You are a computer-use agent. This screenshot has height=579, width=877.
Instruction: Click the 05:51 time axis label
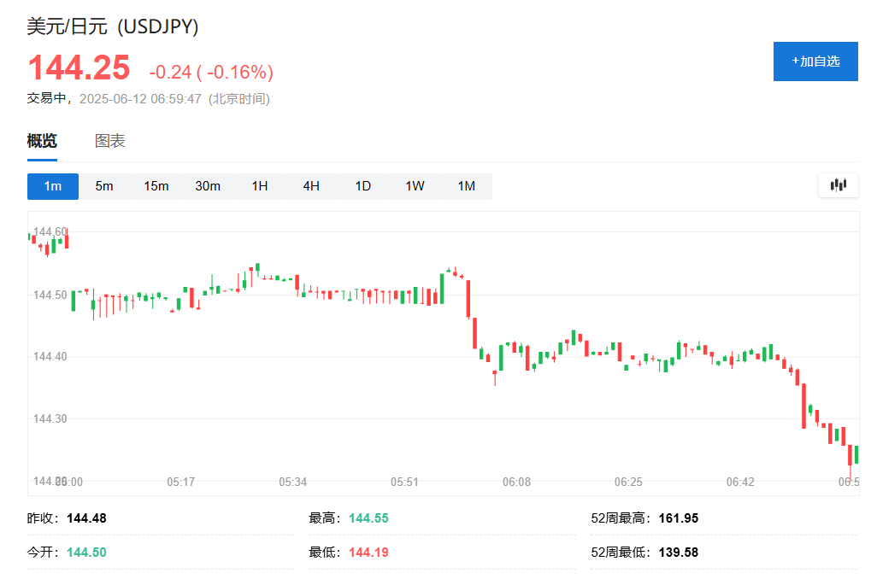(404, 482)
